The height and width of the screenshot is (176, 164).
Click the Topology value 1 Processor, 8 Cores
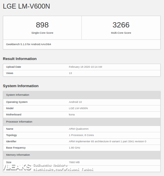[81, 135]
